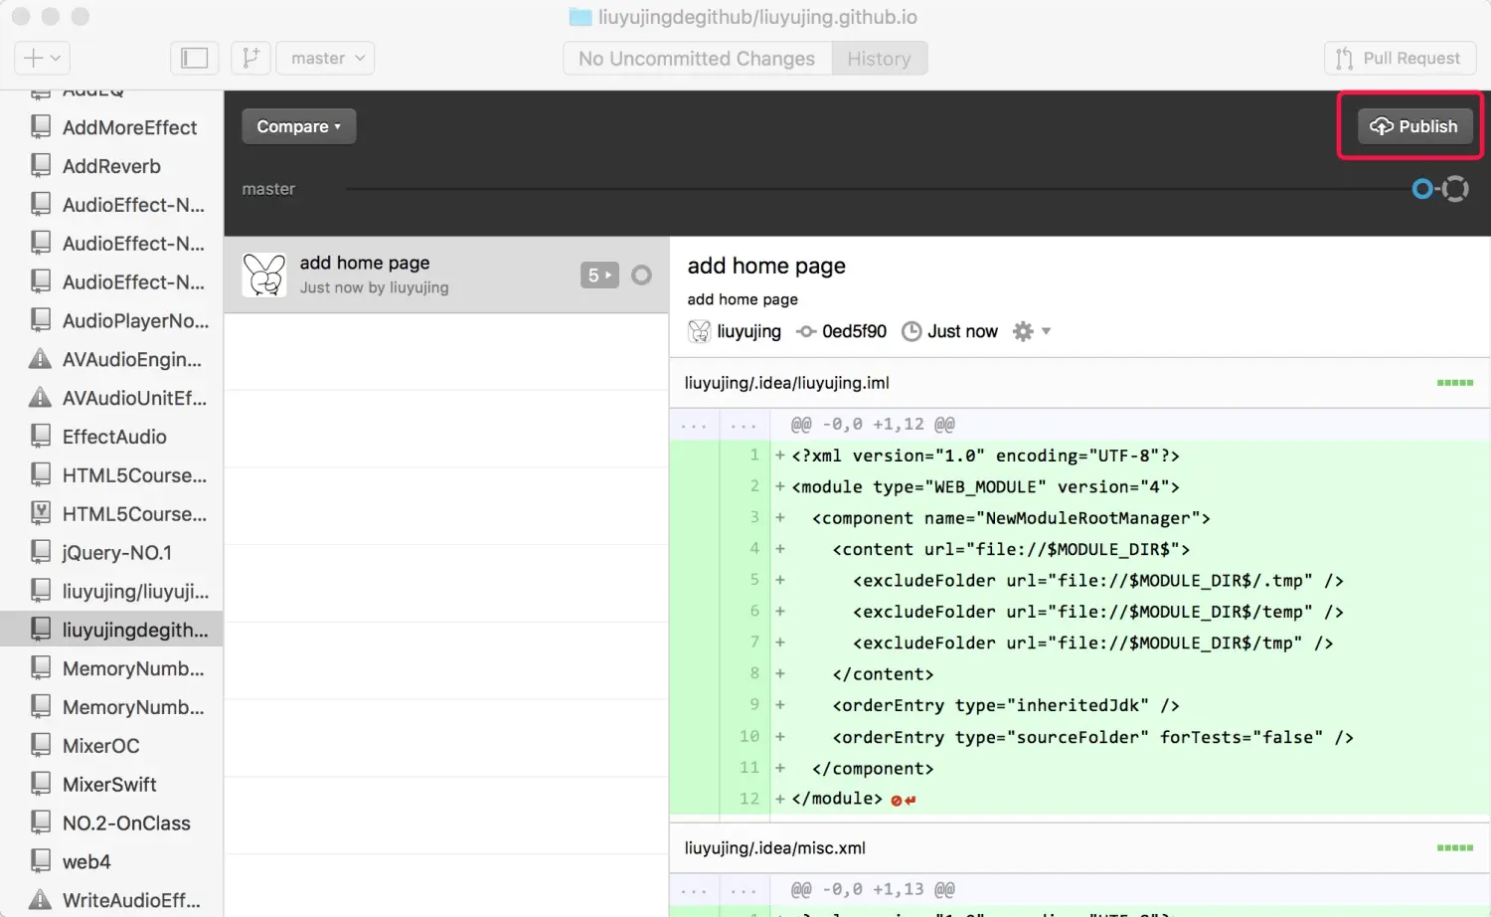This screenshot has height=917, width=1491.
Task: Click the warning icon beside AVAudioUnitEf...
Action: pyautogui.click(x=40, y=398)
